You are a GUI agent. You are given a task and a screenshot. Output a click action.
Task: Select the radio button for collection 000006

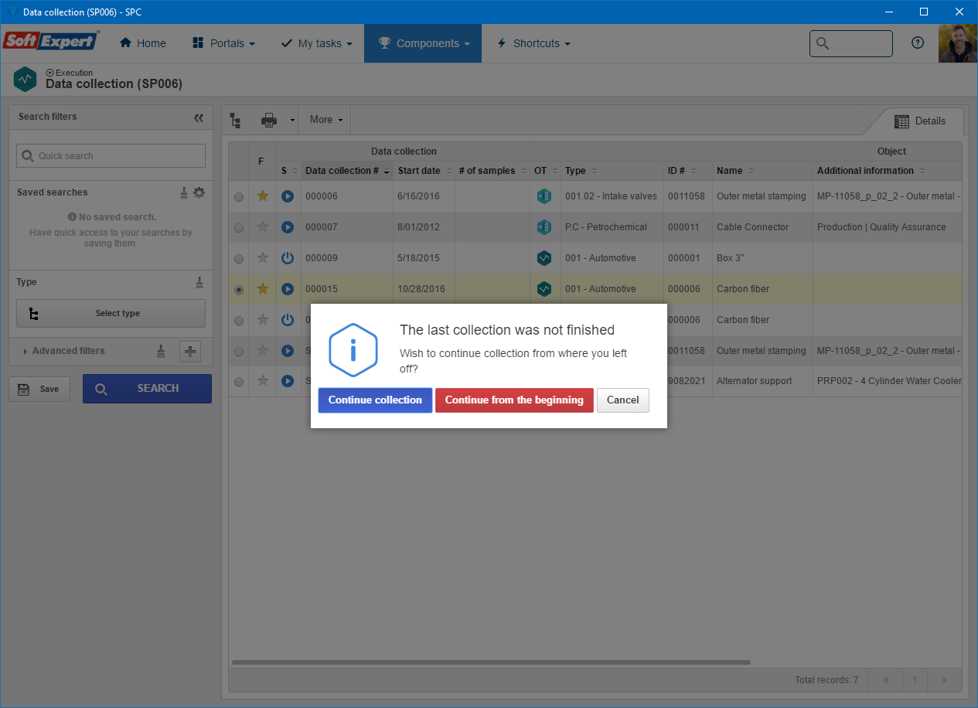pos(239,197)
